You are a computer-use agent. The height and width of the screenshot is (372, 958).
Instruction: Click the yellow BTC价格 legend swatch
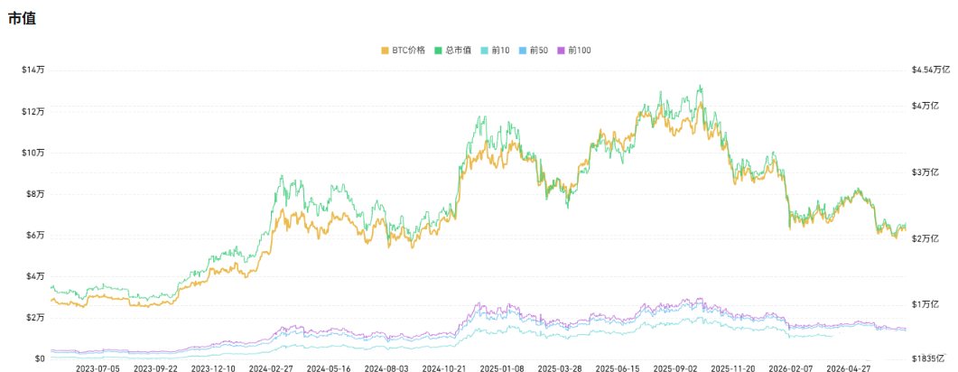[x=385, y=51]
